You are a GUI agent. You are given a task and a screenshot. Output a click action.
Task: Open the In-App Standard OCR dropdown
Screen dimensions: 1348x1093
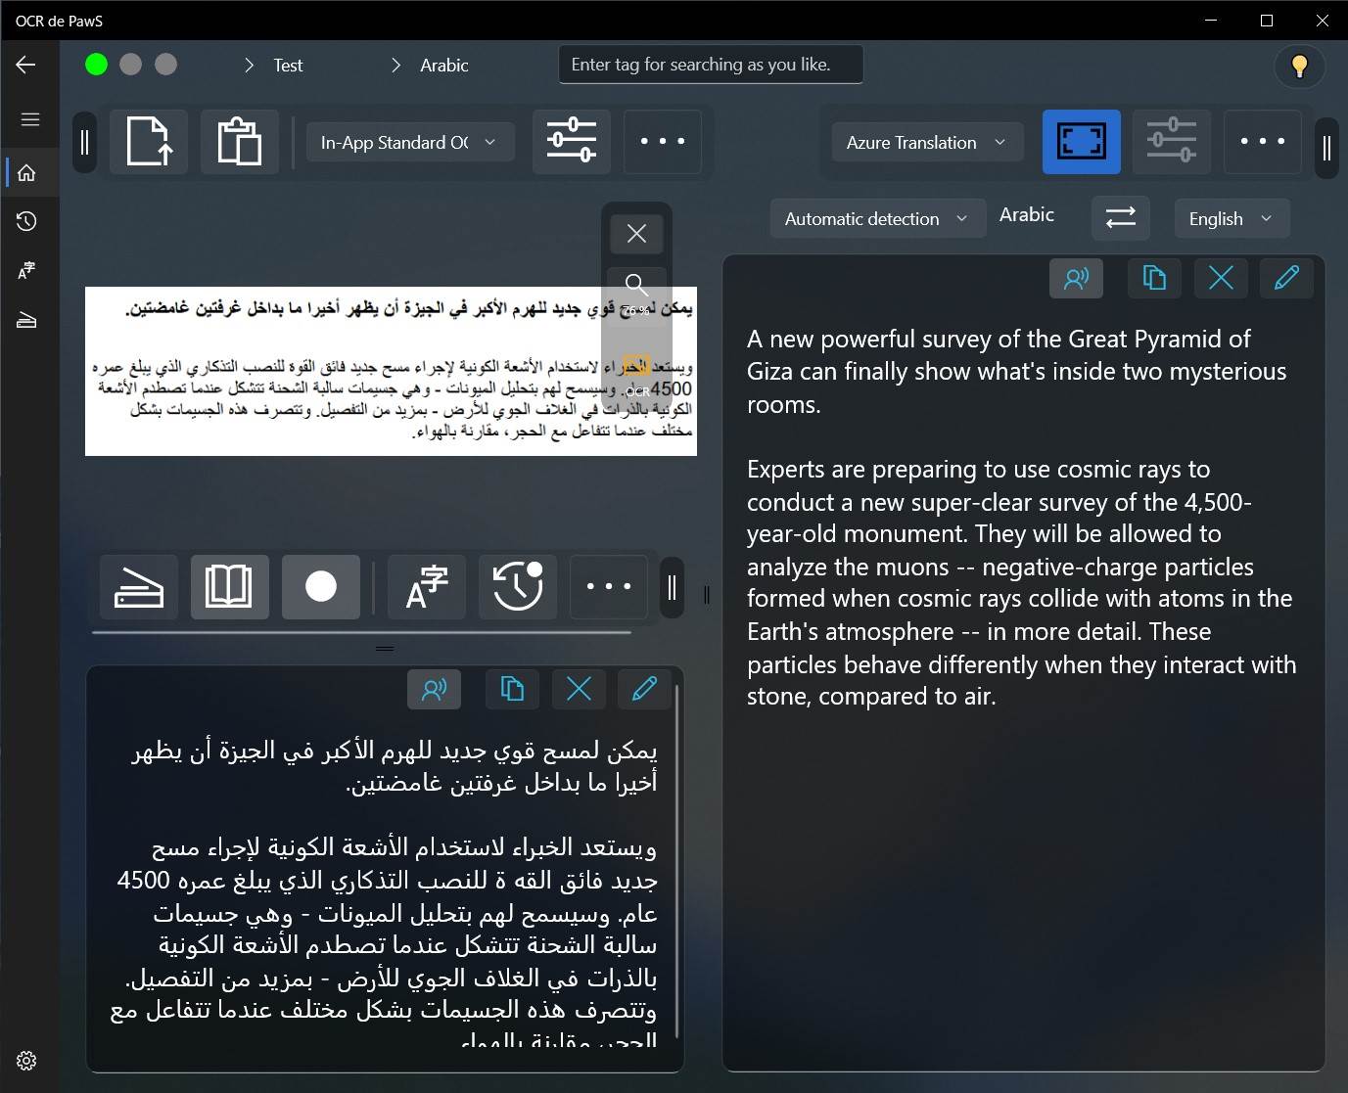point(408,143)
